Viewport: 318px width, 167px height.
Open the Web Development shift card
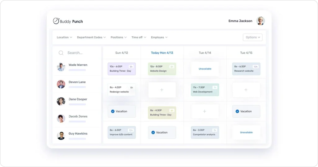click(205, 90)
